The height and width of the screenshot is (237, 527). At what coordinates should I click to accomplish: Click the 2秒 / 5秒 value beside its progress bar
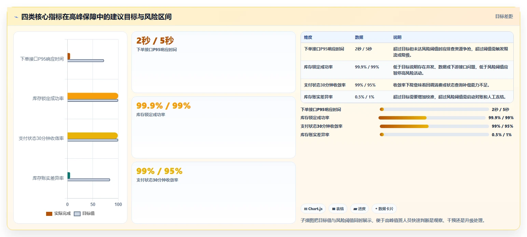pos(500,109)
